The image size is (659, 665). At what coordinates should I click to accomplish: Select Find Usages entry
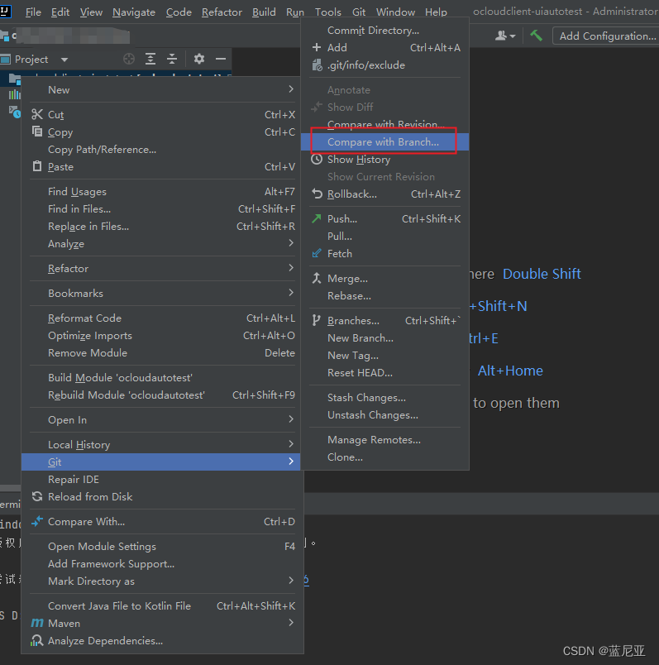(x=162, y=192)
